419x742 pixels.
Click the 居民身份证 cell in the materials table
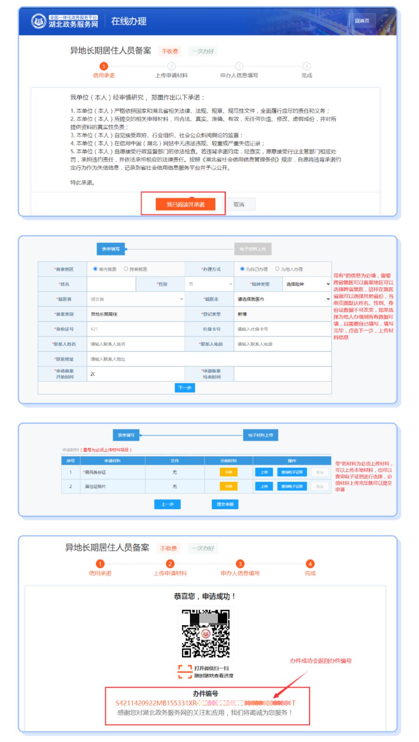(x=112, y=472)
